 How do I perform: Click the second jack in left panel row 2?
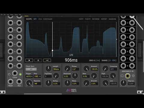tap(19, 23)
